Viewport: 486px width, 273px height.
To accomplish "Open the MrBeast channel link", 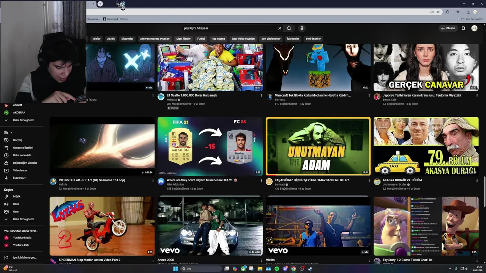I will (172, 100).
